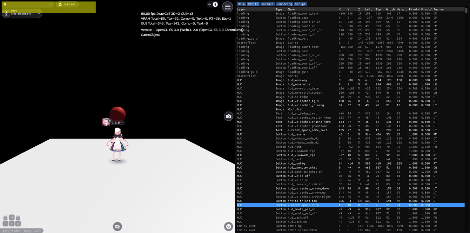This screenshot has height=233, width=470.
Task: Open the camera capture icon
Action: tap(228, 116)
